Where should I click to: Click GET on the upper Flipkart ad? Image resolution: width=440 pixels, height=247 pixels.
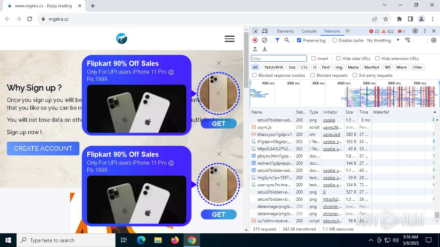219,123
